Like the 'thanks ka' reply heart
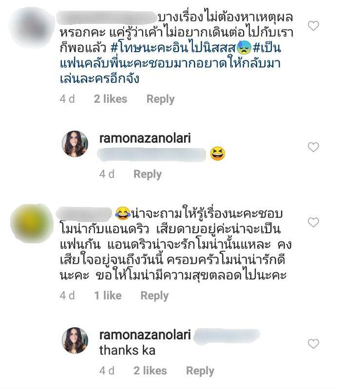The height and width of the screenshot is (389, 340). pyautogui.click(x=313, y=344)
